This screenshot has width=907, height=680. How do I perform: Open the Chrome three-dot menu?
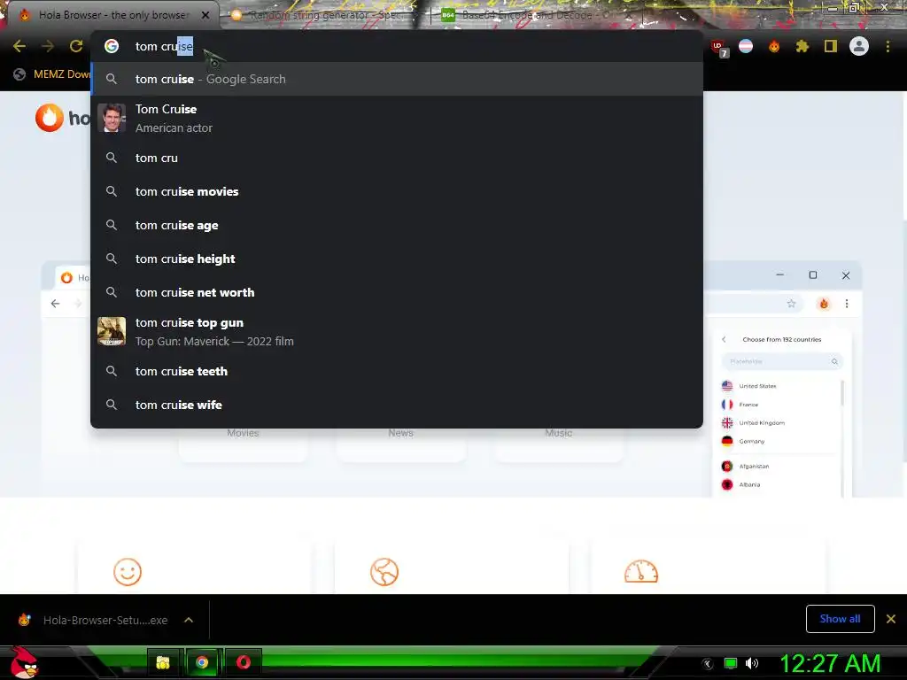(x=888, y=46)
